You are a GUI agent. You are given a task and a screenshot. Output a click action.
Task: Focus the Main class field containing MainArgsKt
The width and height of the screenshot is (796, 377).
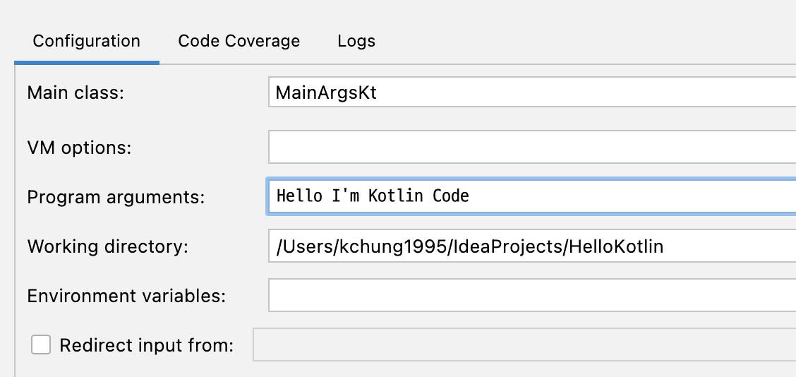pyautogui.click(x=532, y=92)
